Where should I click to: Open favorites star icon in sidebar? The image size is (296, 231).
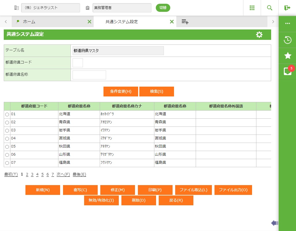pyautogui.click(x=287, y=56)
